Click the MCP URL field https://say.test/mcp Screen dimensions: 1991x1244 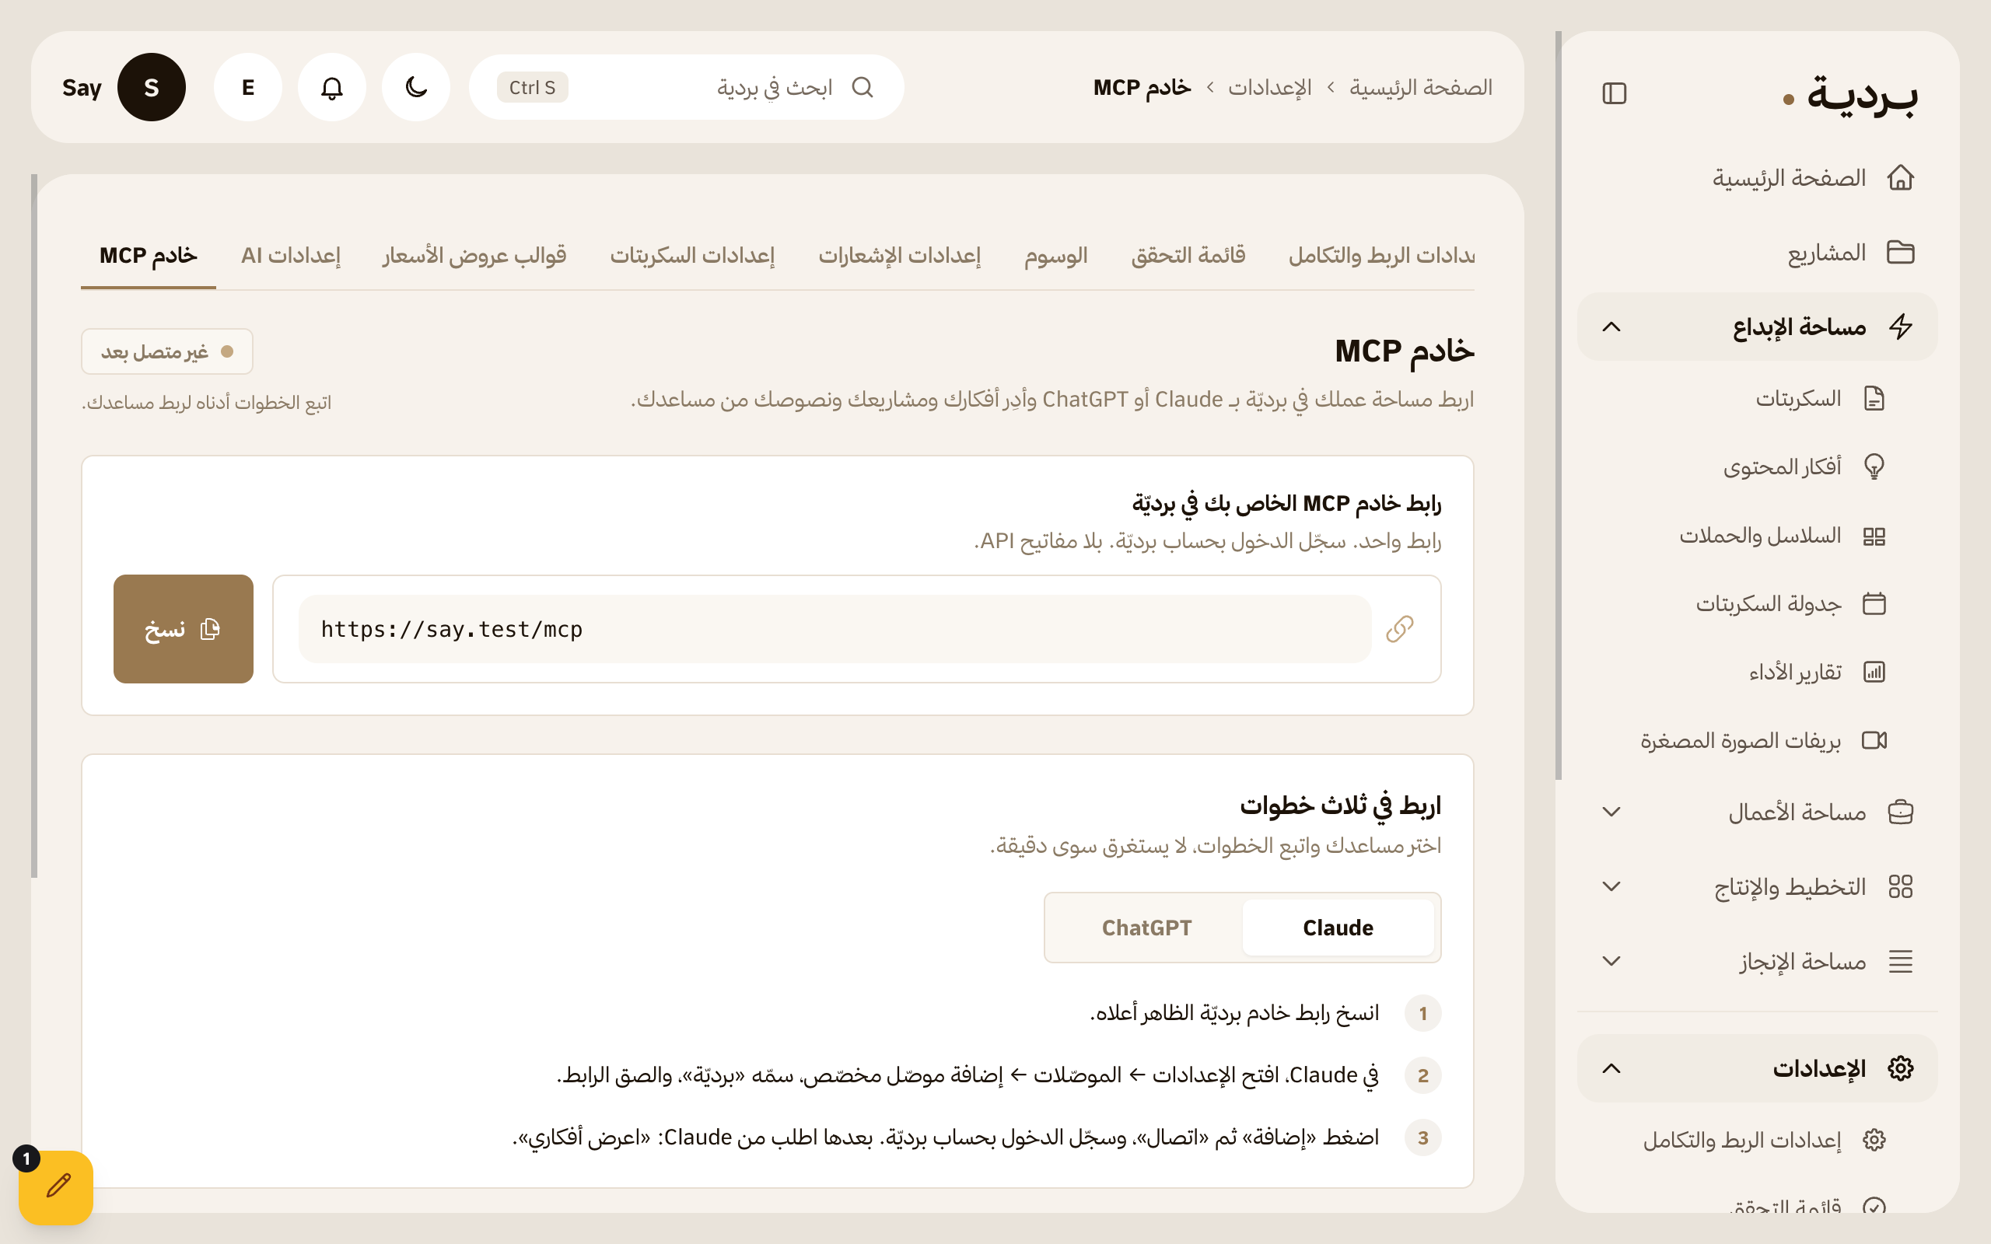click(x=835, y=630)
